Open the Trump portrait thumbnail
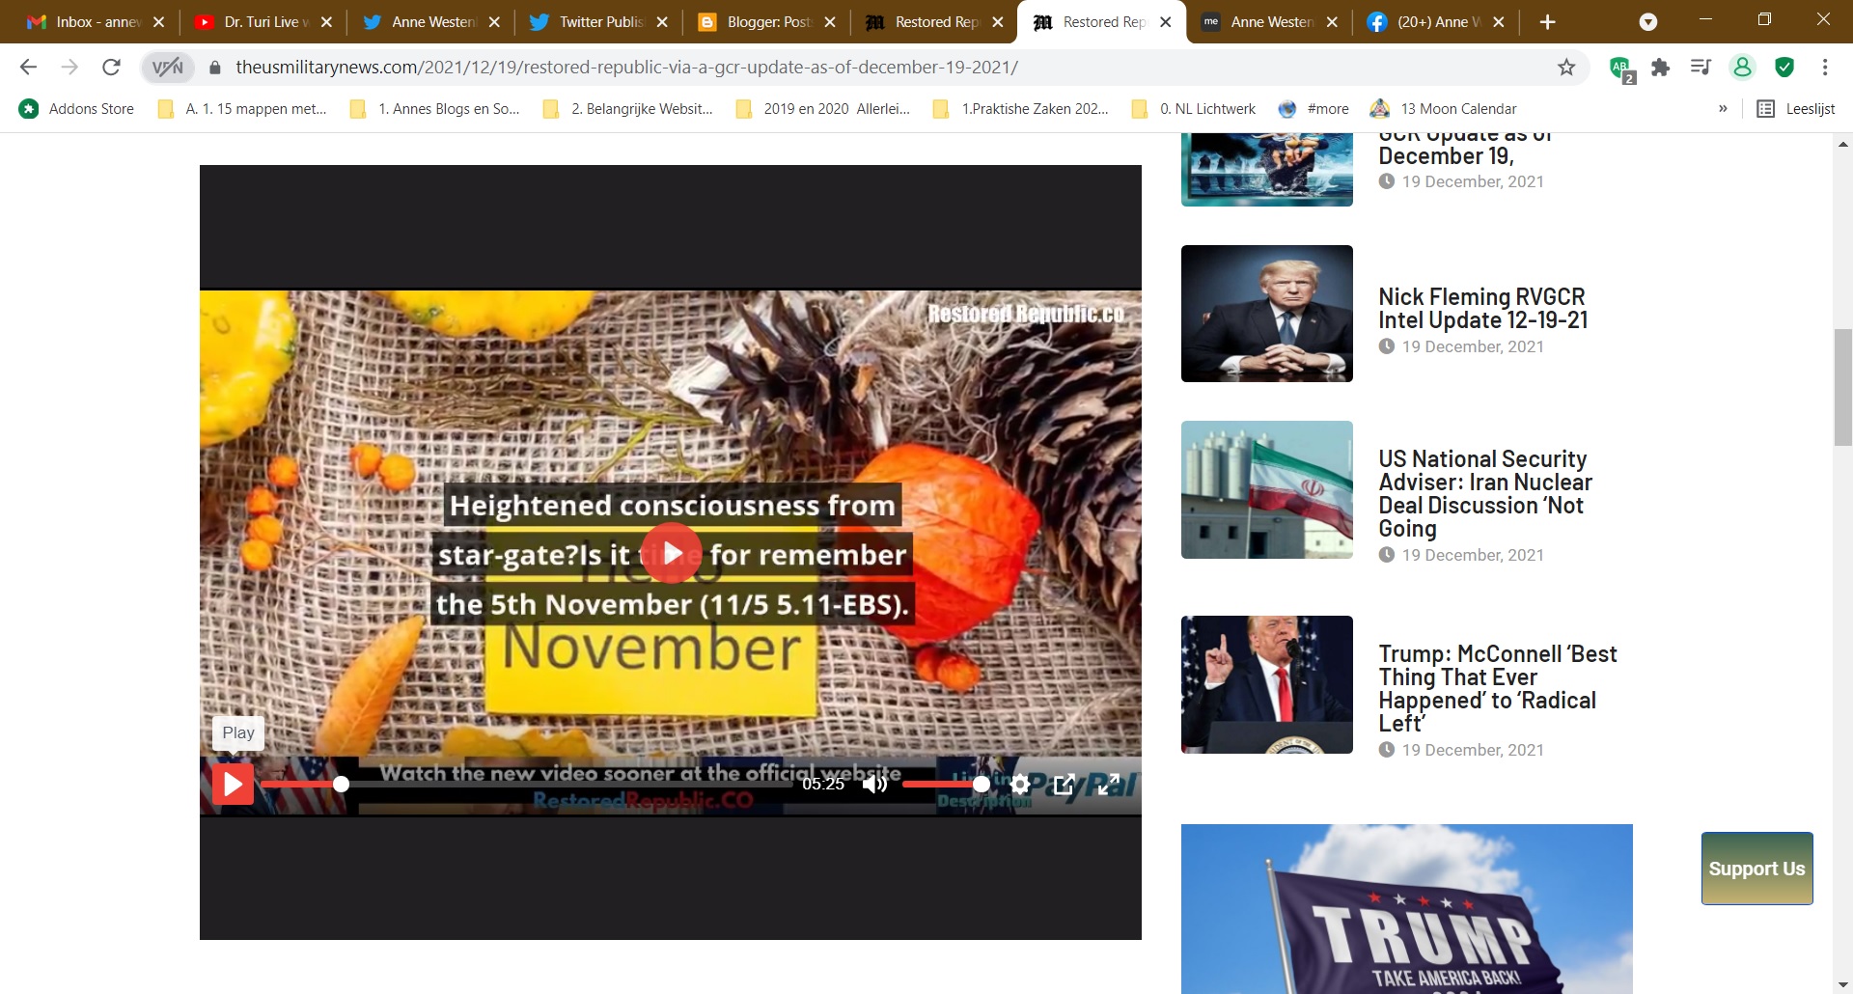This screenshot has width=1853, height=994. pyautogui.click(x=1267, y=314)
